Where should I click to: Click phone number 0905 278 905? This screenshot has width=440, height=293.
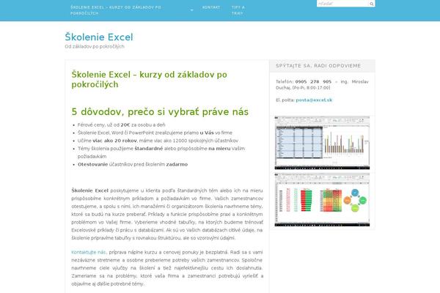point(313,81)
